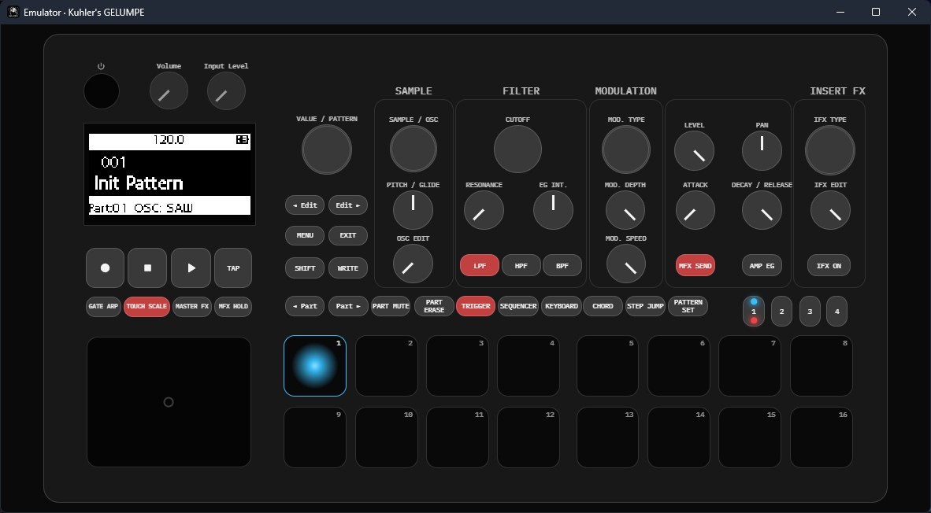931x513 pixels.
Task: Enable MFX HOLD
Action: pos(233,306)
